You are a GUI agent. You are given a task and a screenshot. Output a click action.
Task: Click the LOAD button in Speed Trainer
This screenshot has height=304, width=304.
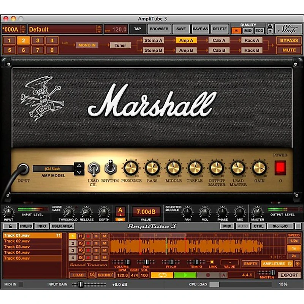tap(78, 275)
